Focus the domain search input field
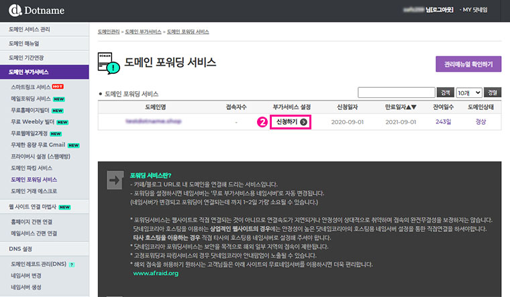This screenshot has height=297, width=510. 397,93
